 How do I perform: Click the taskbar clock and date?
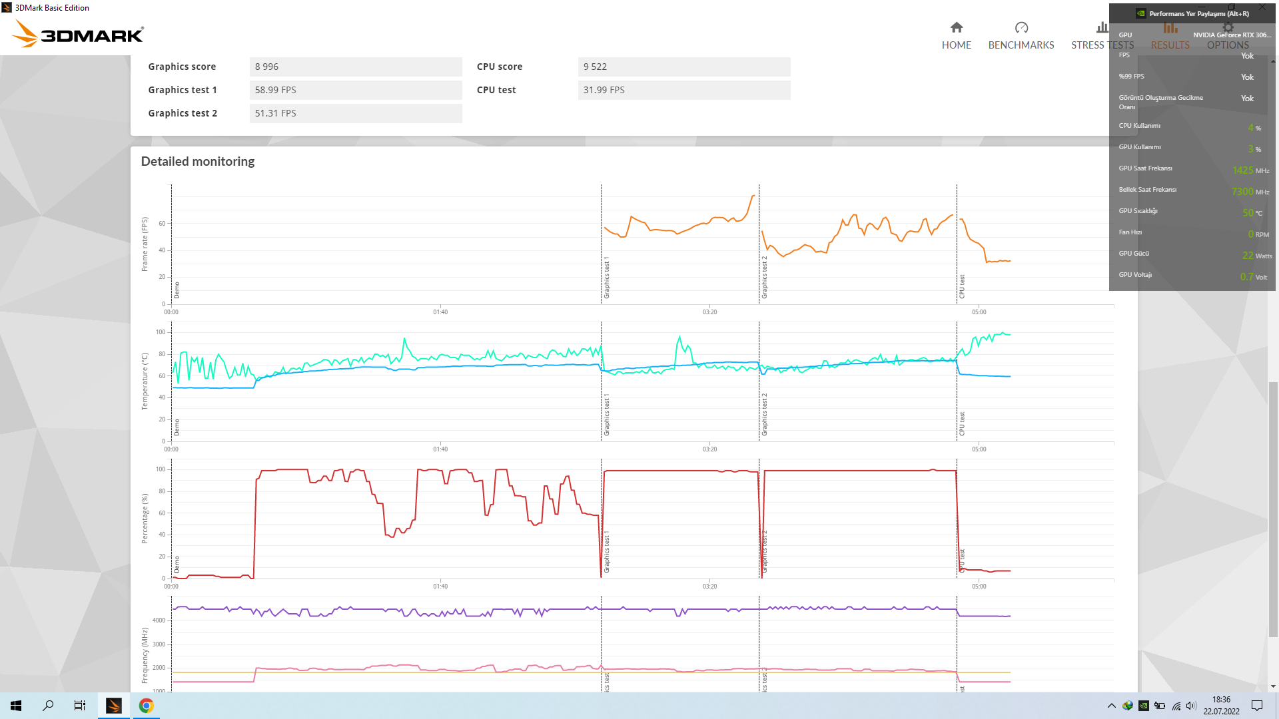pyautogui.click(x=1221, y=706)
